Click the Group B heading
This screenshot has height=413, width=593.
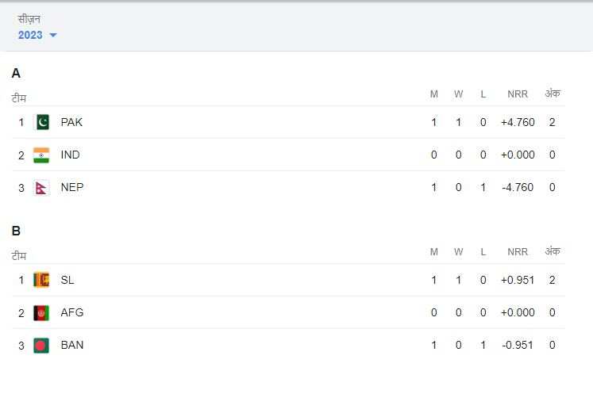tap(16, 231)
